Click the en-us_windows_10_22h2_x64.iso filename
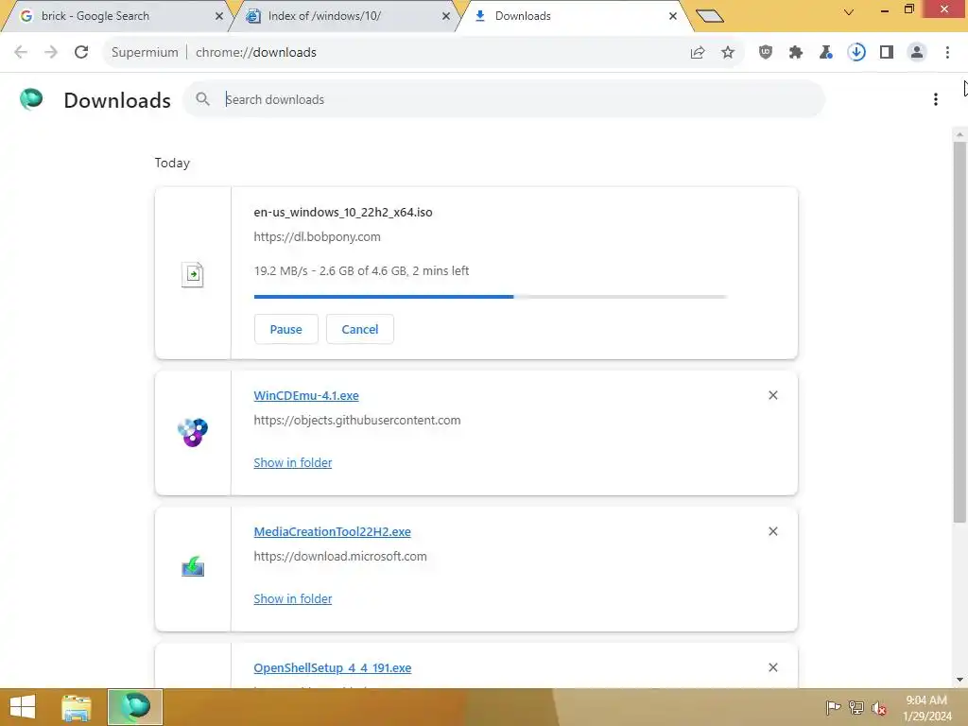The image size is (968, 726). click(x=342, y=213)
